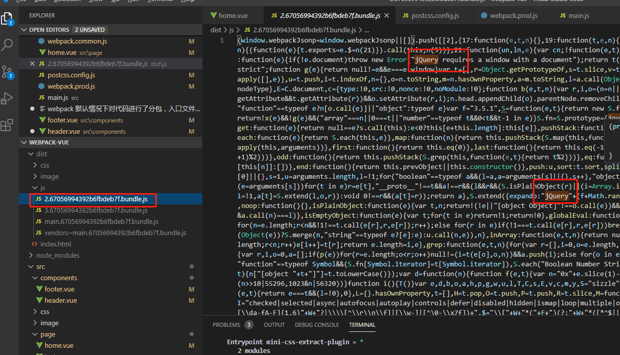Click the JS icon in the breadcrumb file entry
Image resolution: width=620 pixels, height=355 pixels.
(x=247, y=30)
